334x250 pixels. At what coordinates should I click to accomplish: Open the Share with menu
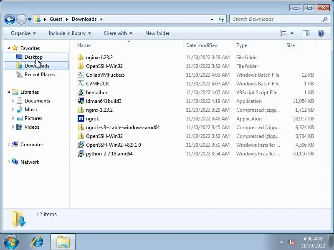[x=118, y=33]
